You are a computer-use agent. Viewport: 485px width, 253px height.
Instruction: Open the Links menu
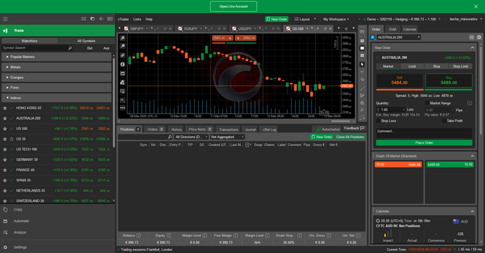137,19
